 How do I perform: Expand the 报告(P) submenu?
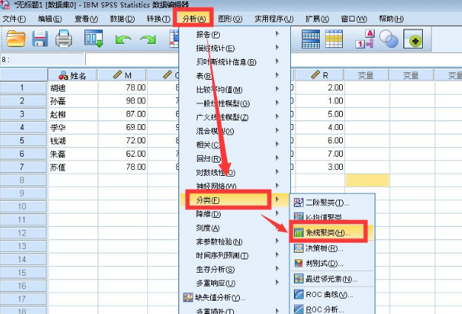(235, 35)
